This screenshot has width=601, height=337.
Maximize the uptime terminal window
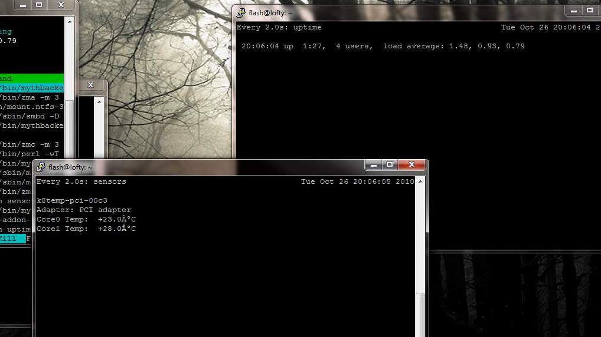tap(589, 11)
